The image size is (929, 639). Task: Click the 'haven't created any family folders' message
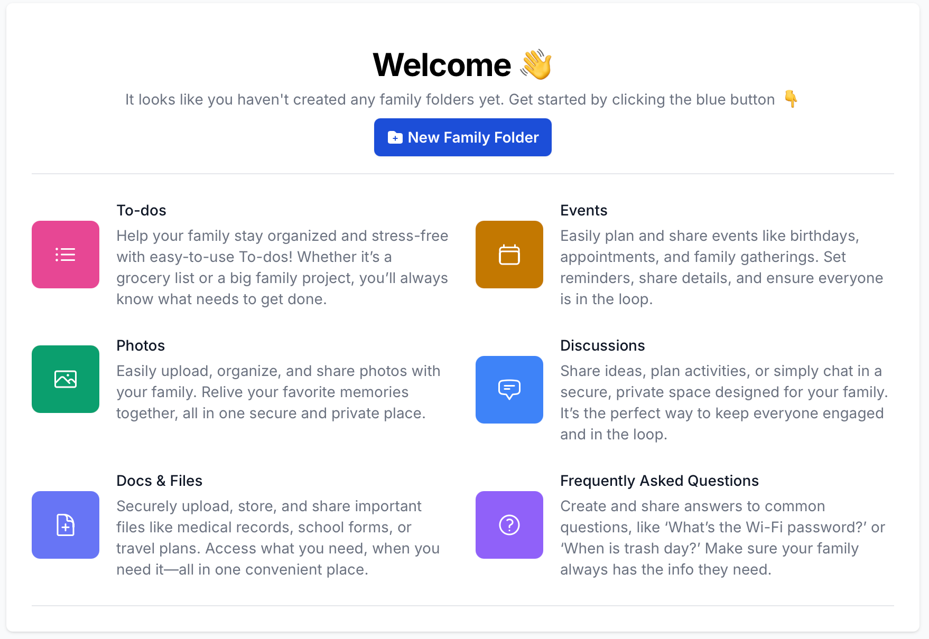tap(450, 99)
